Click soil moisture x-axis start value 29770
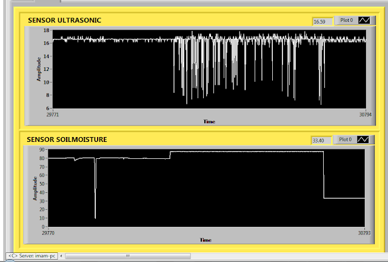388x262 pixels. point(48,233)
